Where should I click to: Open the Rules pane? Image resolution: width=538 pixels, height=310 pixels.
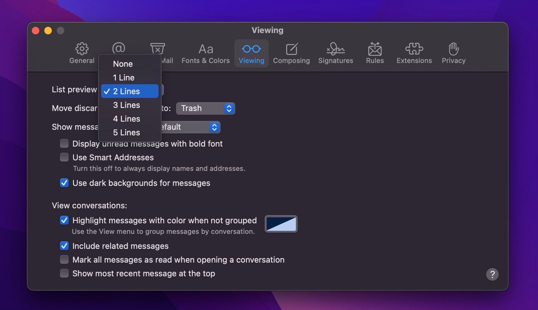point(374,53)
